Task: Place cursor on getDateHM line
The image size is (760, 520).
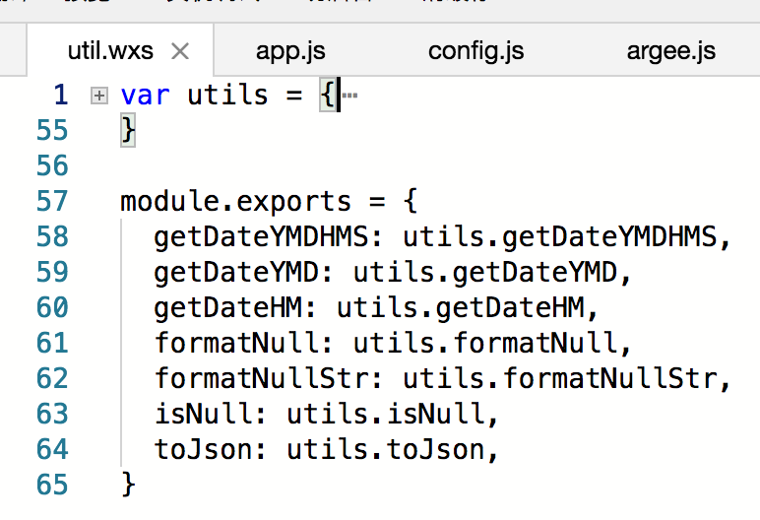Action: pyautogui.click(x=376, y=308)
